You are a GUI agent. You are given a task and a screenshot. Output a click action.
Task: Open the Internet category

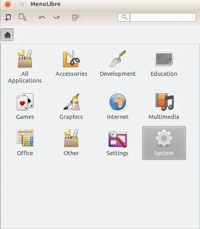(x=118, y=107)
